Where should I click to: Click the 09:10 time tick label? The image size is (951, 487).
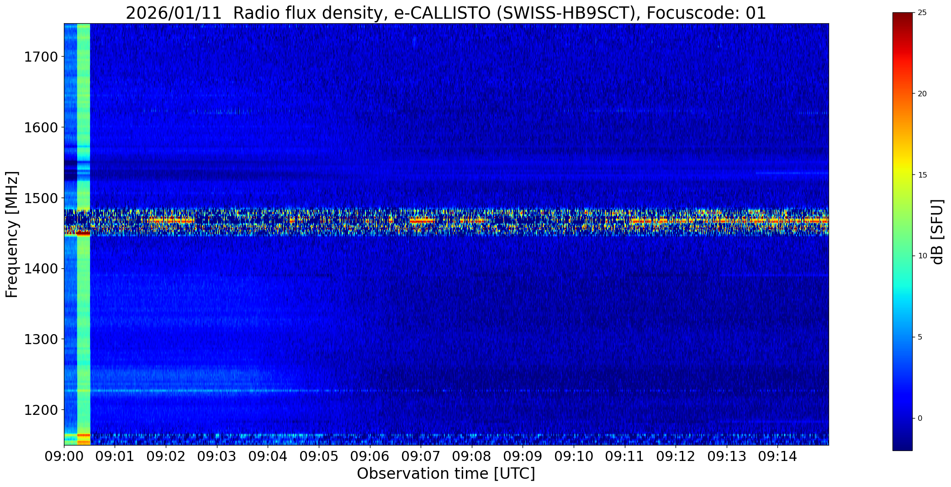click(574, 456)
